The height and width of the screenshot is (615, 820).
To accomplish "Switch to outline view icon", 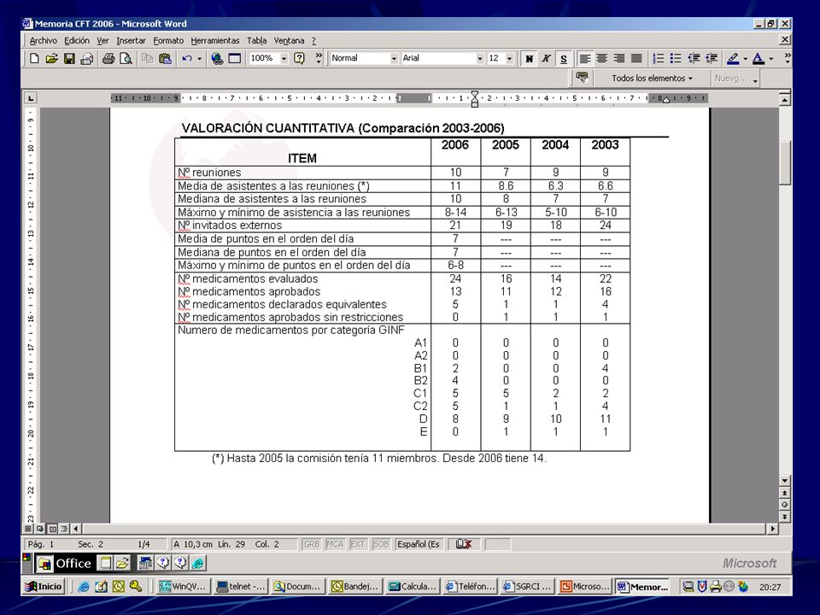I will click(x=64, y=529).
